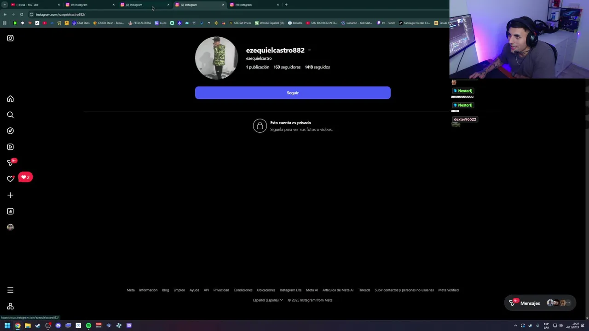Click the Create plus icon in the sidebar
This screenshot has width=589, height=331.
click(10, 195)
